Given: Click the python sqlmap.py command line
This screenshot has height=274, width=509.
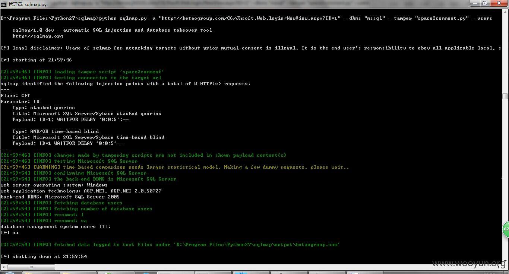Looking at the screenshot, I should 246,18.
